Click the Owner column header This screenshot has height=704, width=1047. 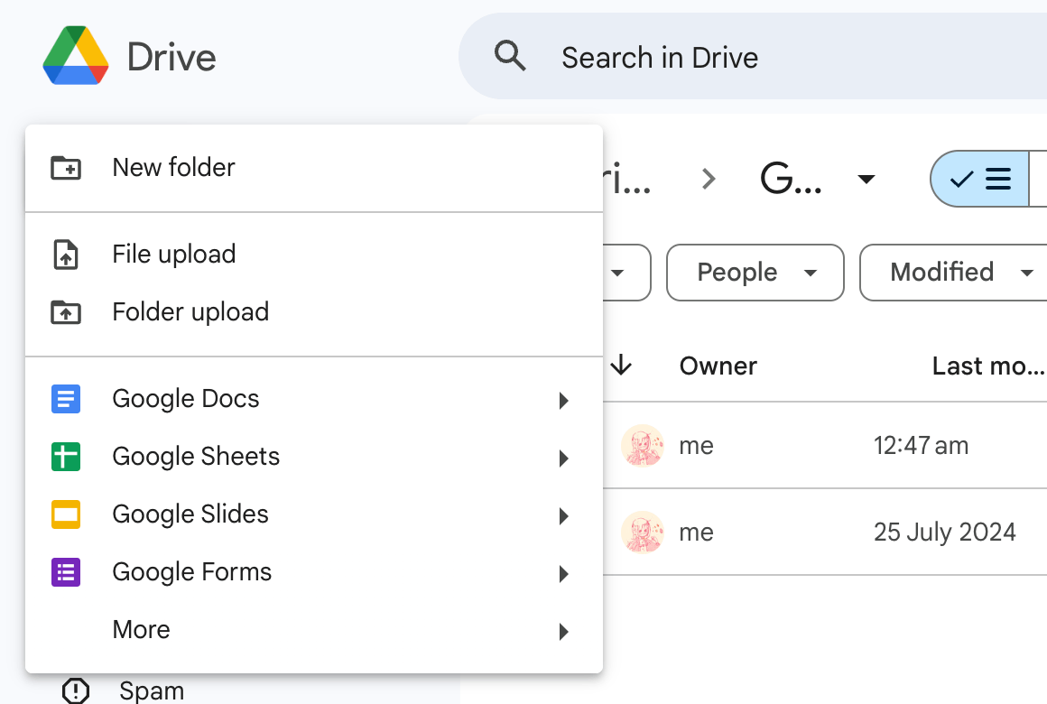coord(718,366)
